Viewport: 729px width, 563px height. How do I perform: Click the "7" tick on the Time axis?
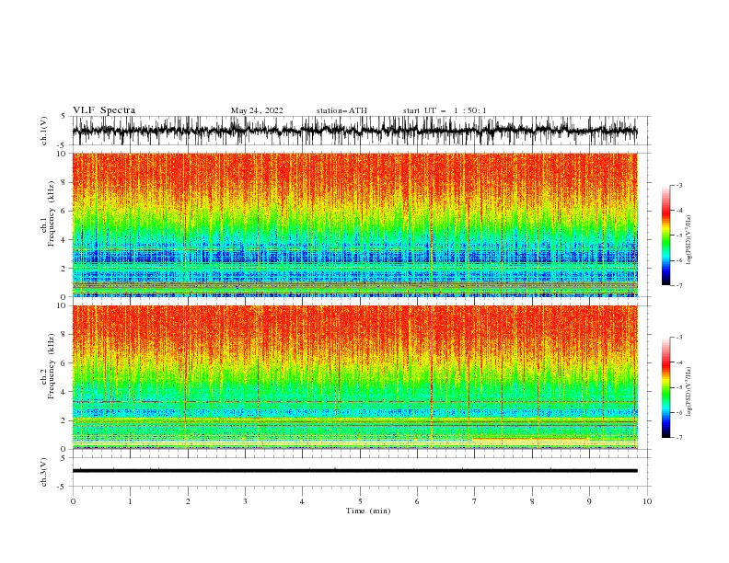pyautogui.click(x=475, y=501)
